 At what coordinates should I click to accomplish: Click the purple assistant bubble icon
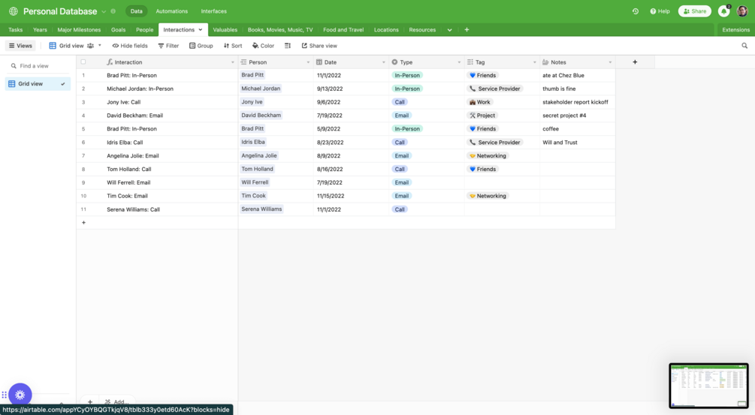click(20, 395)
